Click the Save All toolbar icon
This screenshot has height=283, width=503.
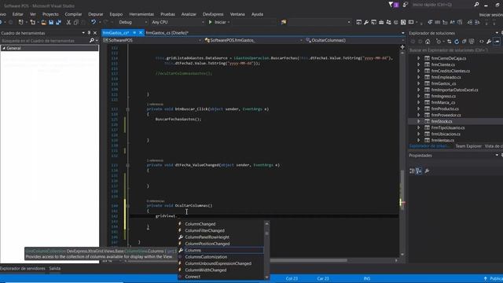[58, 22]
